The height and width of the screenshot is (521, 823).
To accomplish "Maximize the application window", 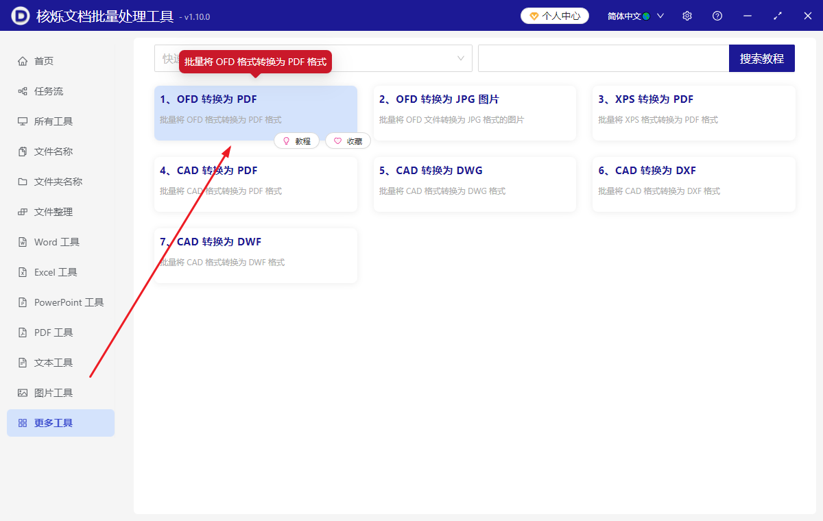I will point(778,16).
